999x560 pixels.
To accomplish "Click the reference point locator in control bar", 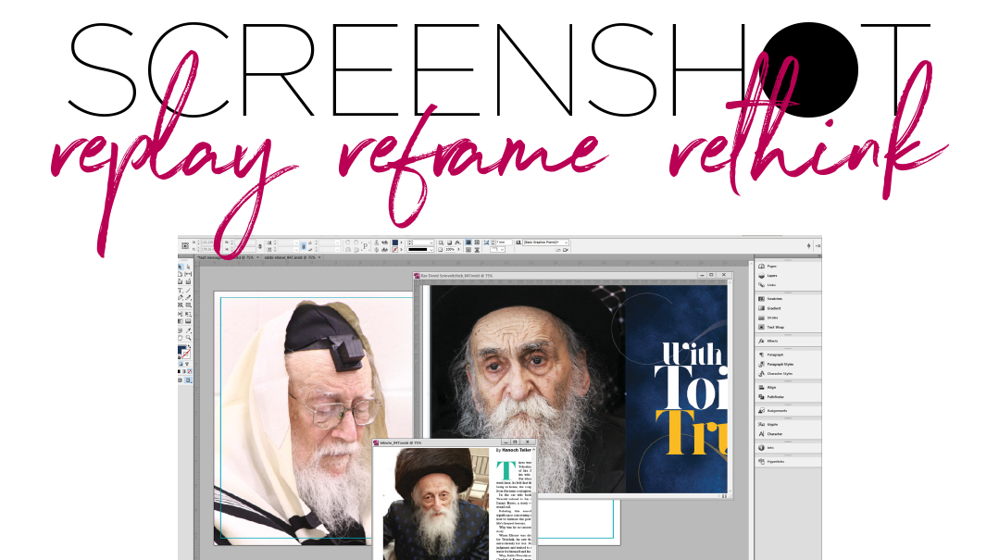I will point(185,246).
